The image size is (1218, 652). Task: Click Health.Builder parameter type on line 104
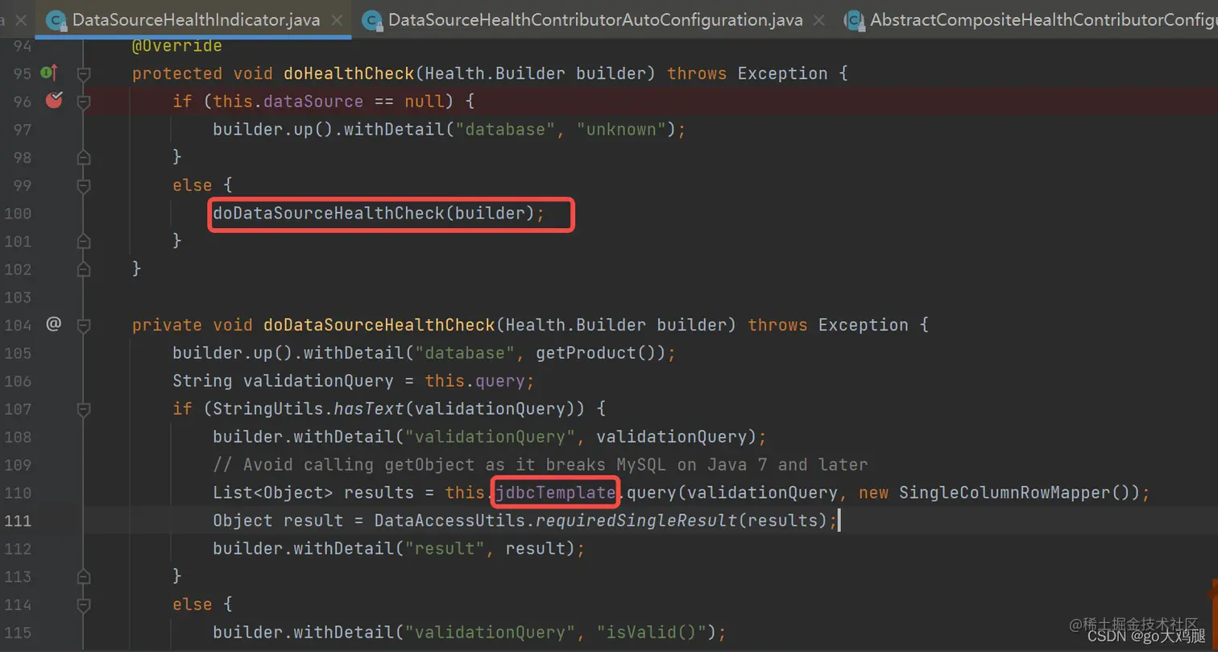(576, 325)
